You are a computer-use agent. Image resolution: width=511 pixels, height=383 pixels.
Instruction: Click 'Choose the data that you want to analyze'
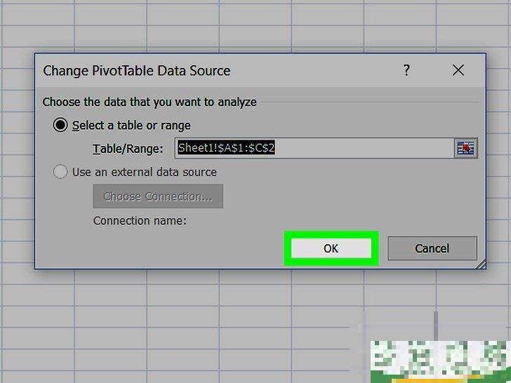tap(150, 102)
